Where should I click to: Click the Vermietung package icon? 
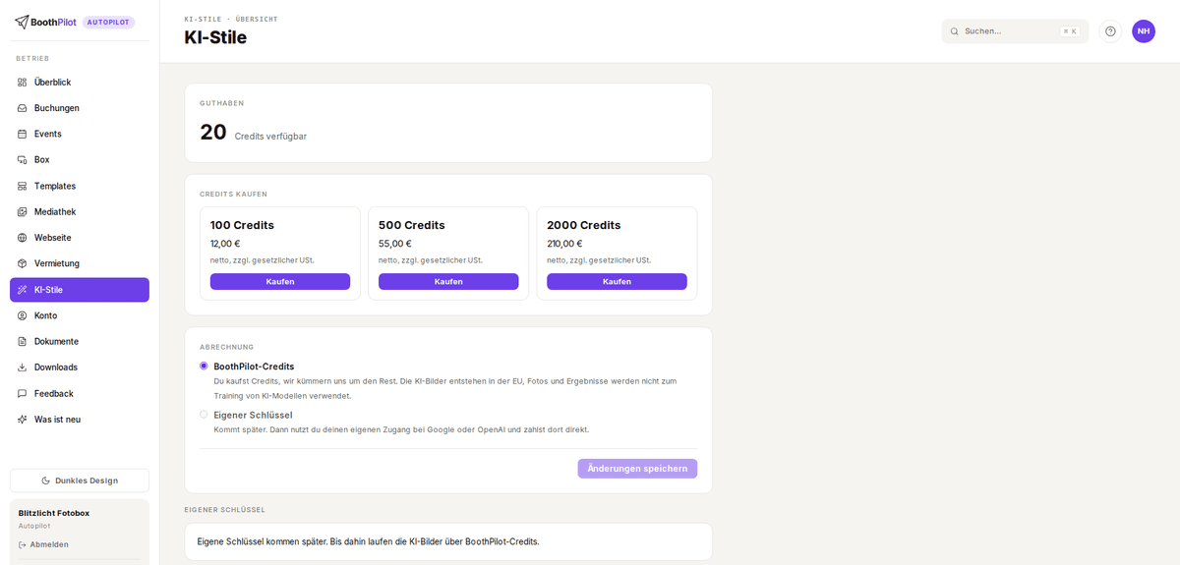tap(23, 263)
